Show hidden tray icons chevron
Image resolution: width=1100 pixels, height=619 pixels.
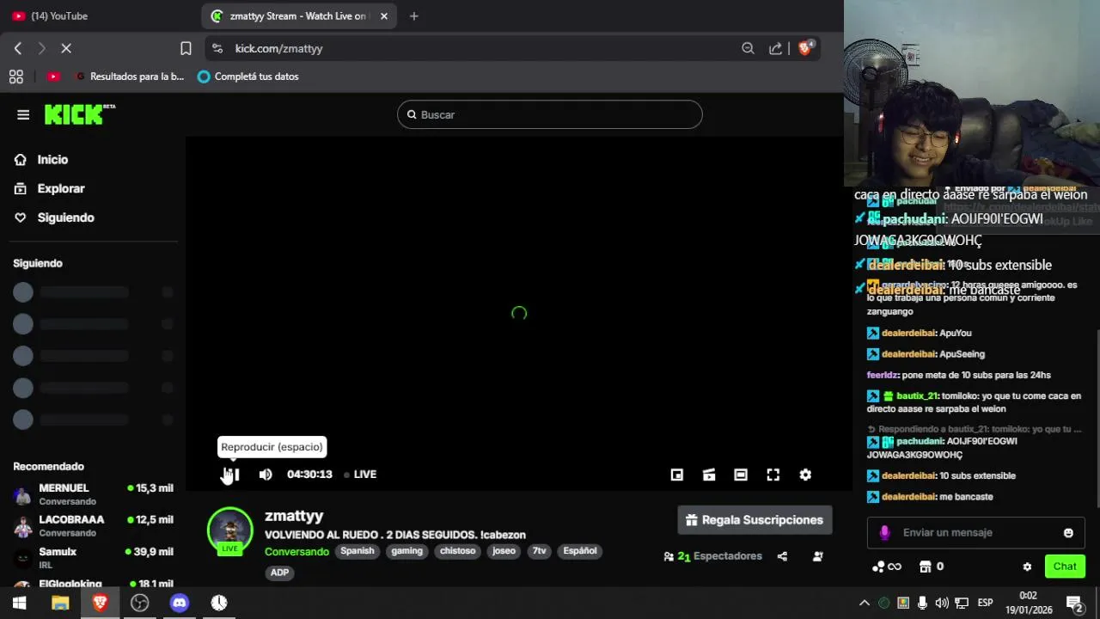point(865,603)
